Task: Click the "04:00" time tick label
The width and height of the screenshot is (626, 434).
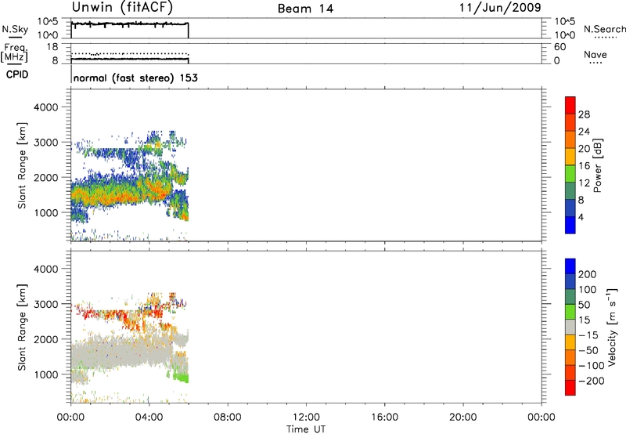Action: [x=149, y=418]
